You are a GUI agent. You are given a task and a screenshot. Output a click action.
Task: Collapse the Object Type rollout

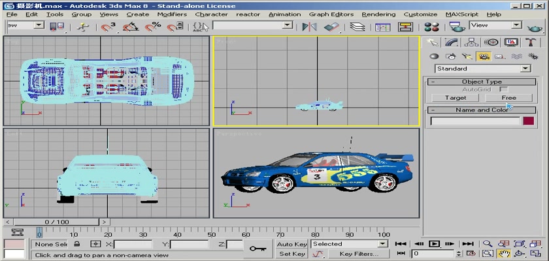click(482, 82)
